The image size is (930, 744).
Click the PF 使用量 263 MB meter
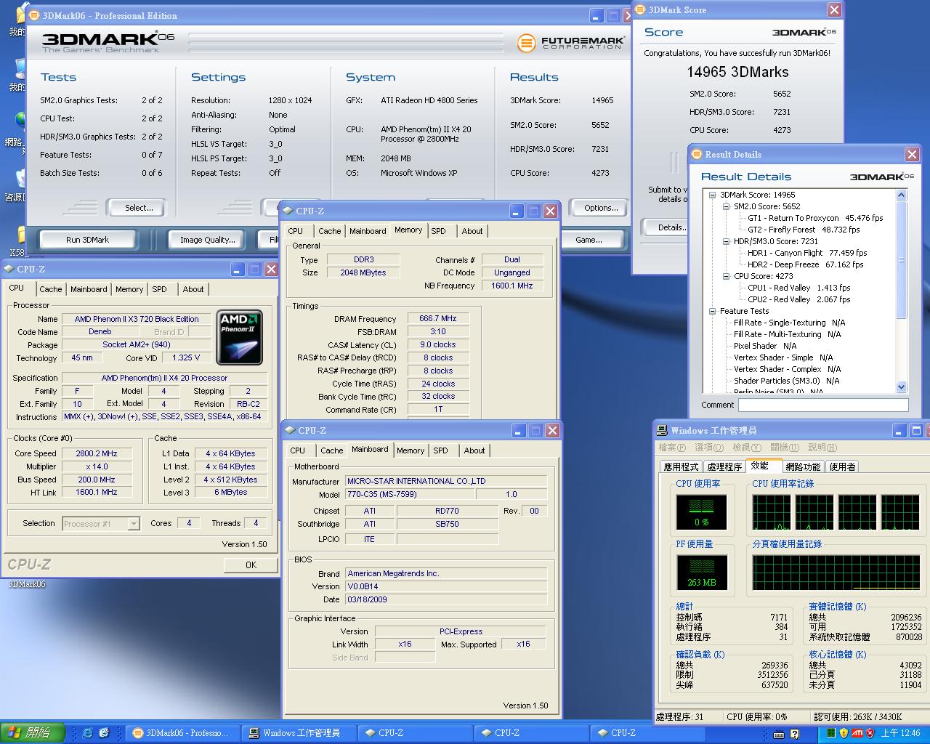click(x=701, y=572)
